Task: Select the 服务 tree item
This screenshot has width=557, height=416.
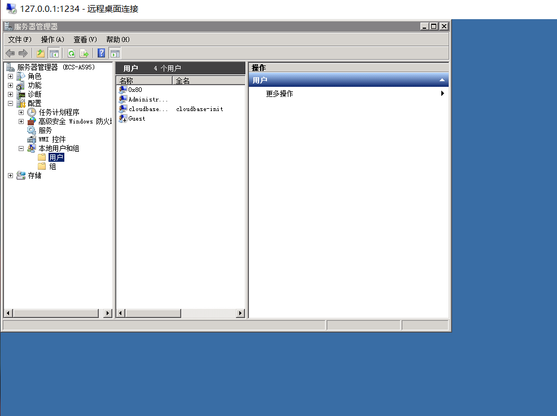Action: pos(45,130)
